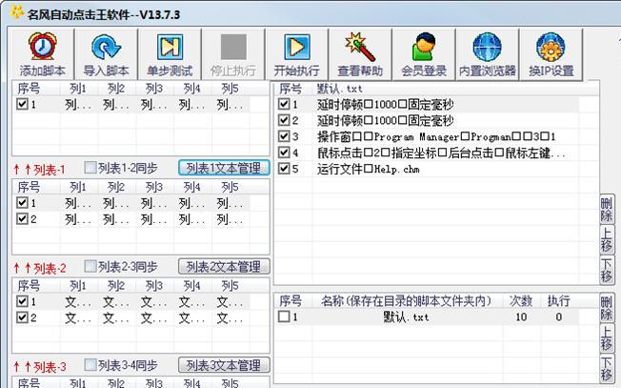Toggle 列表3-4同步 sync checkbox

pyautogui.click(x=90, y=366)
